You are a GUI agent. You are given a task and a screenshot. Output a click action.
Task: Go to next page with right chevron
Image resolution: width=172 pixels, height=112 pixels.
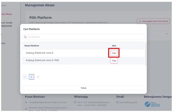pos(38,77)
